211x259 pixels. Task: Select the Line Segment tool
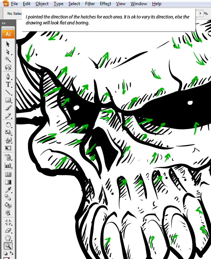(x=8, y=92)
